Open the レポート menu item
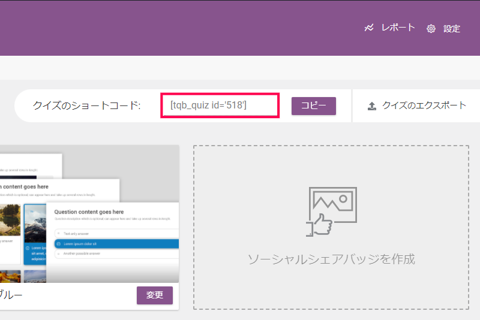 tap(398, 28)
